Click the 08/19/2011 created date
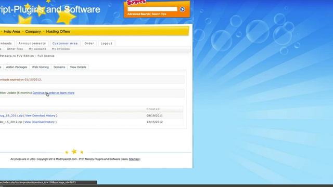The height and width of the screenshot is (187, 333). point(155,115)
